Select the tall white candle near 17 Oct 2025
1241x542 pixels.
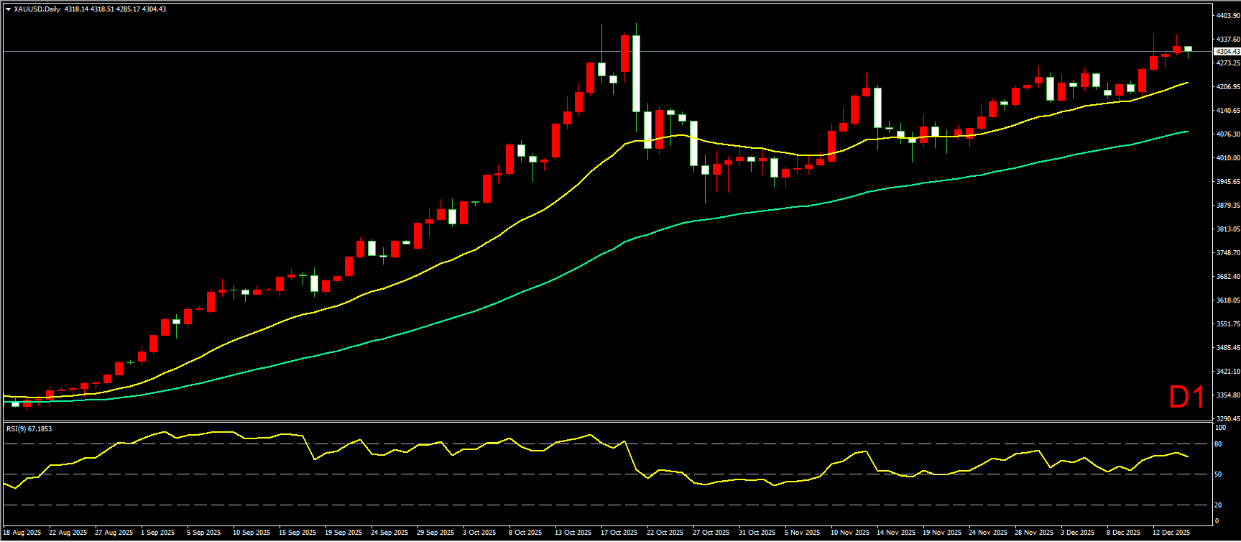tap(636, 73)
